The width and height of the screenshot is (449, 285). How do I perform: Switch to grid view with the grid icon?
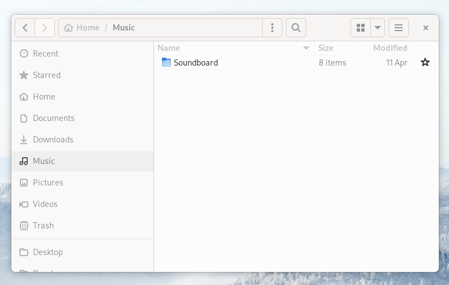361,28
